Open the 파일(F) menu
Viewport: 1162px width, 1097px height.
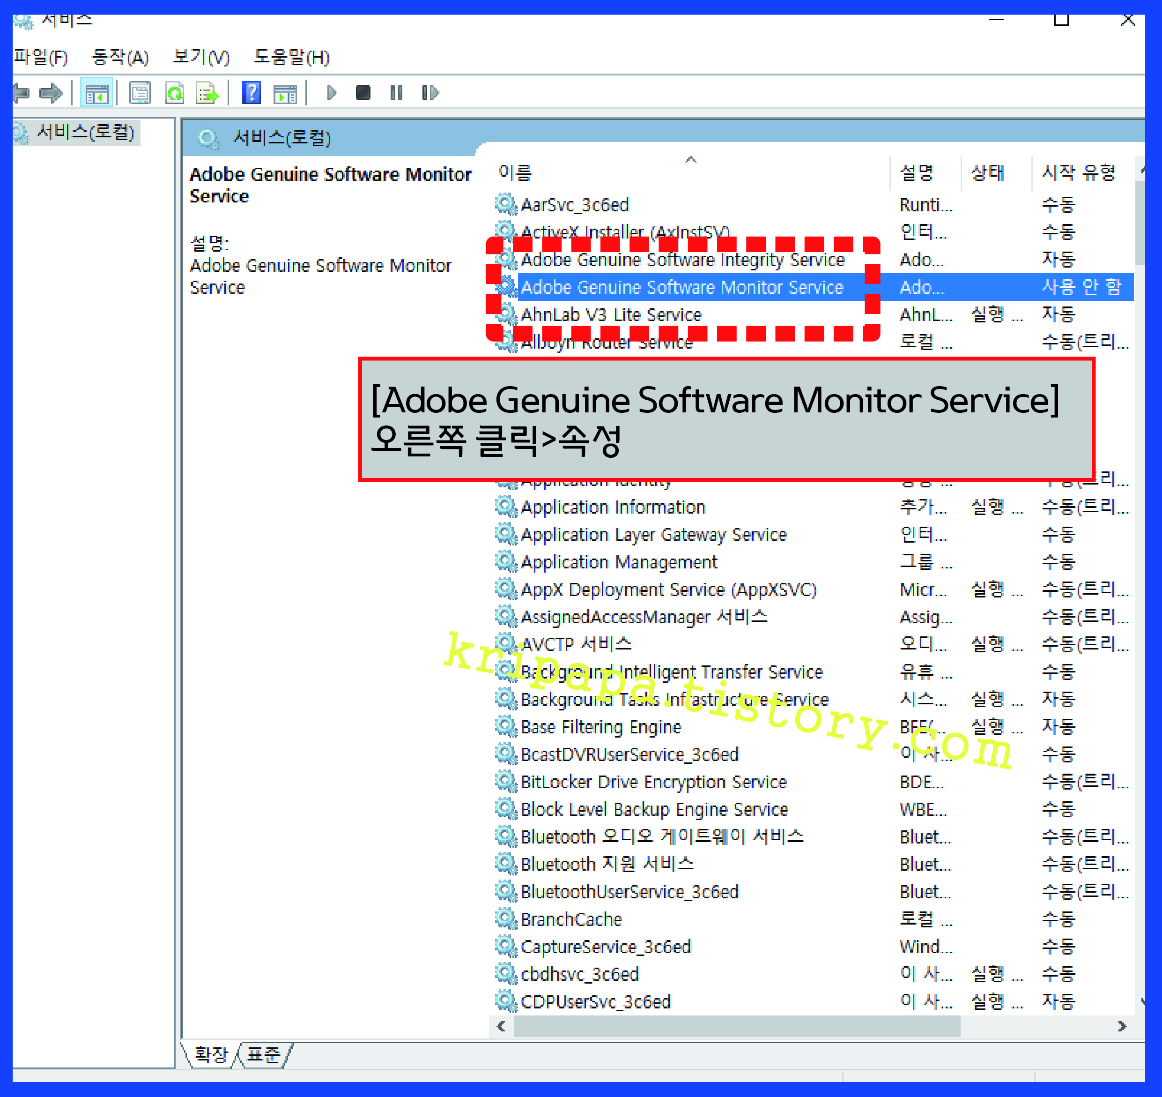(x=40, y=57)
